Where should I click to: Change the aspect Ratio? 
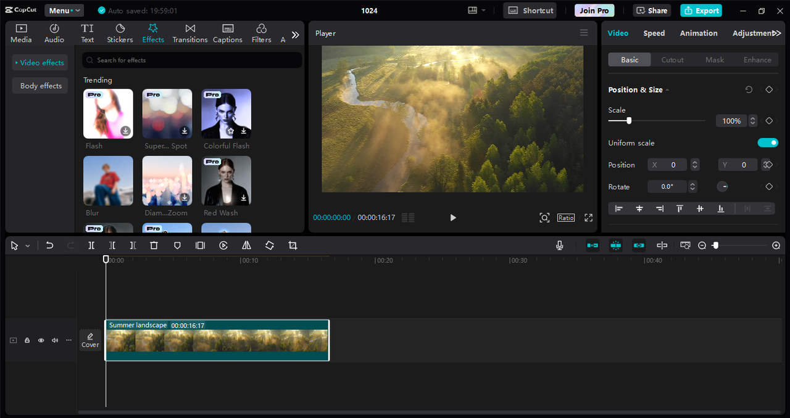(x=566, y=218)
